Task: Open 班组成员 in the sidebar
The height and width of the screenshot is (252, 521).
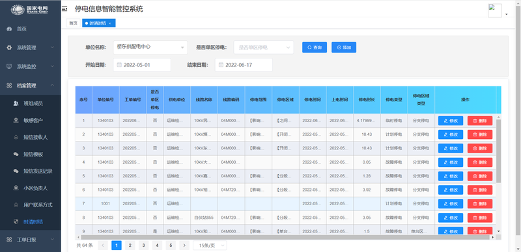Action: pos(31,103)
